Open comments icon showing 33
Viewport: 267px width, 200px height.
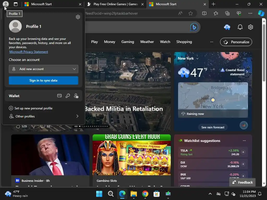click(45, 126)
